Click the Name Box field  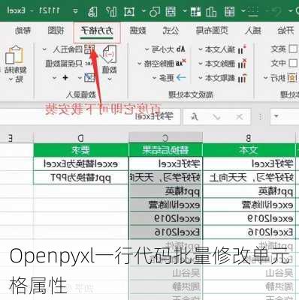(x=285, y=116)
